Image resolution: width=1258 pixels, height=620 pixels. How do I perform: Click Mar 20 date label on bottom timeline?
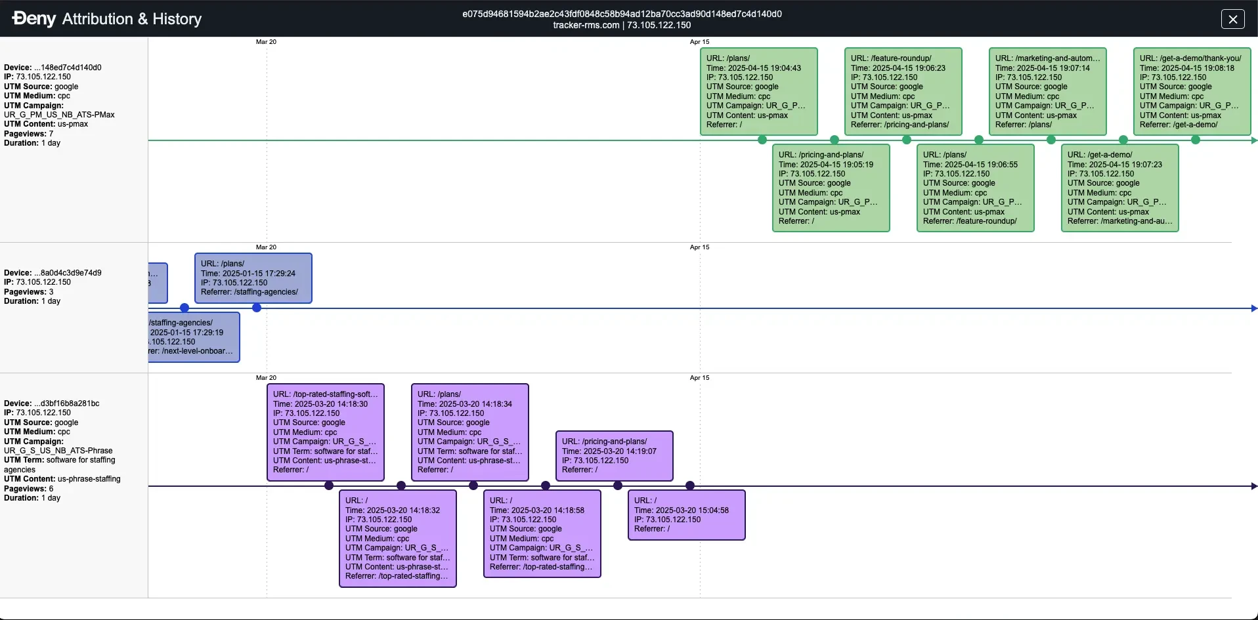266,378
